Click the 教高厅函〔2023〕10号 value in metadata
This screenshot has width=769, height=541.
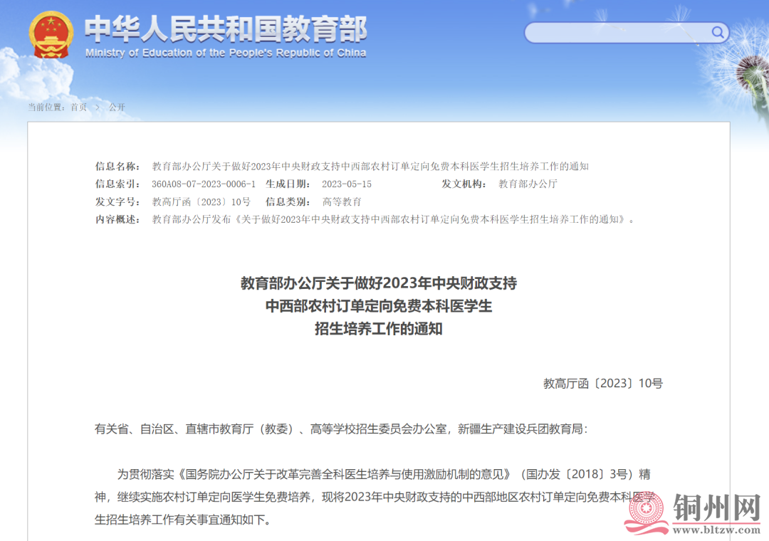(x=201, y=201)
